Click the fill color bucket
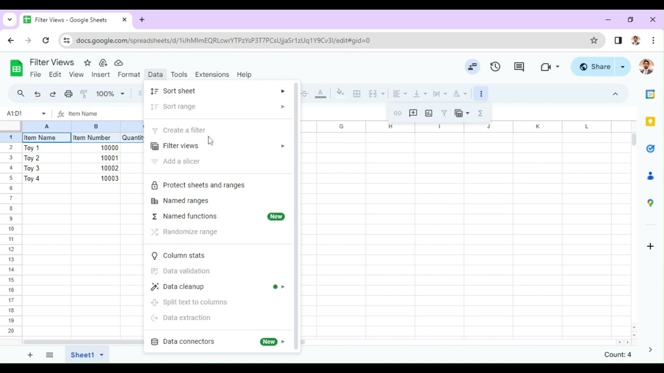The height and width of the screenshot is (373, 664). point(340,93)
